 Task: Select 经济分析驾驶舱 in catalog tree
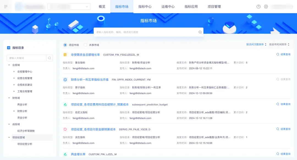tap(26, 131)
